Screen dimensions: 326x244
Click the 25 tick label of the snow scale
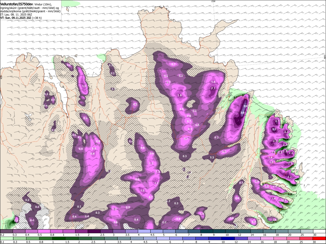(x=302, y=235)
